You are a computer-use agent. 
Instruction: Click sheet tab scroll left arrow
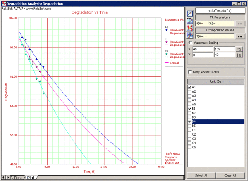click(4, 178)
